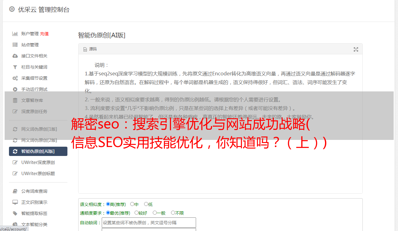Select 语义相似度 中 radio option

(132, 204)
